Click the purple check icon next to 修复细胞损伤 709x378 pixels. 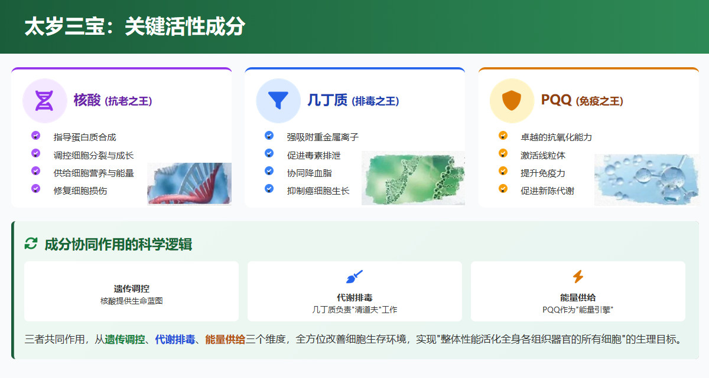[35, 189]
